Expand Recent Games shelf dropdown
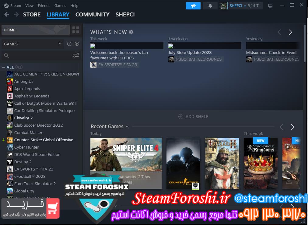The width and height of the screenshot is (308, 225). [127, 126]
